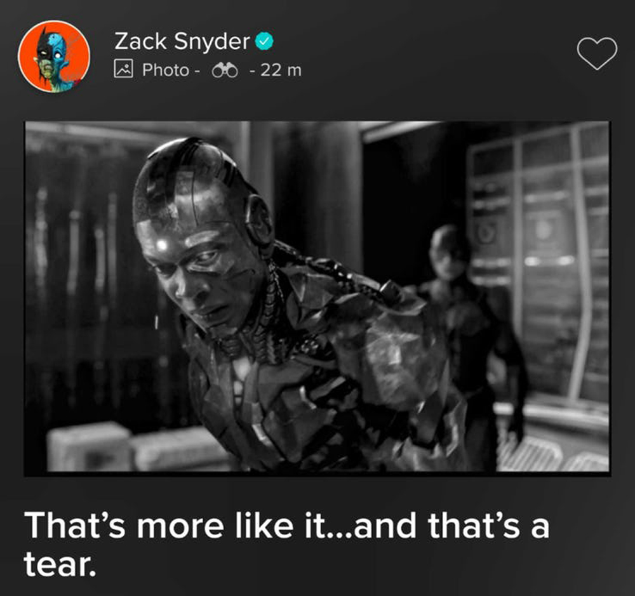Click the word "tear." in the caption
The image size is (635, 596).
pos(60,564)
